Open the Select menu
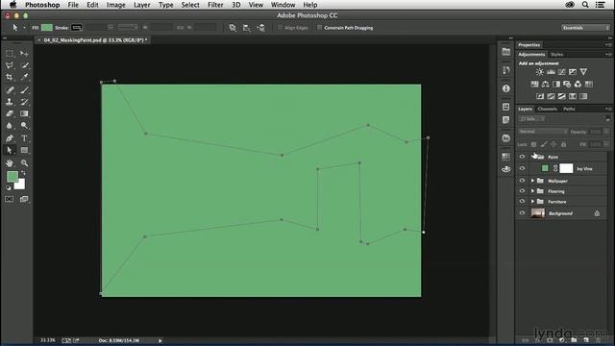 (x=190, y=5)
